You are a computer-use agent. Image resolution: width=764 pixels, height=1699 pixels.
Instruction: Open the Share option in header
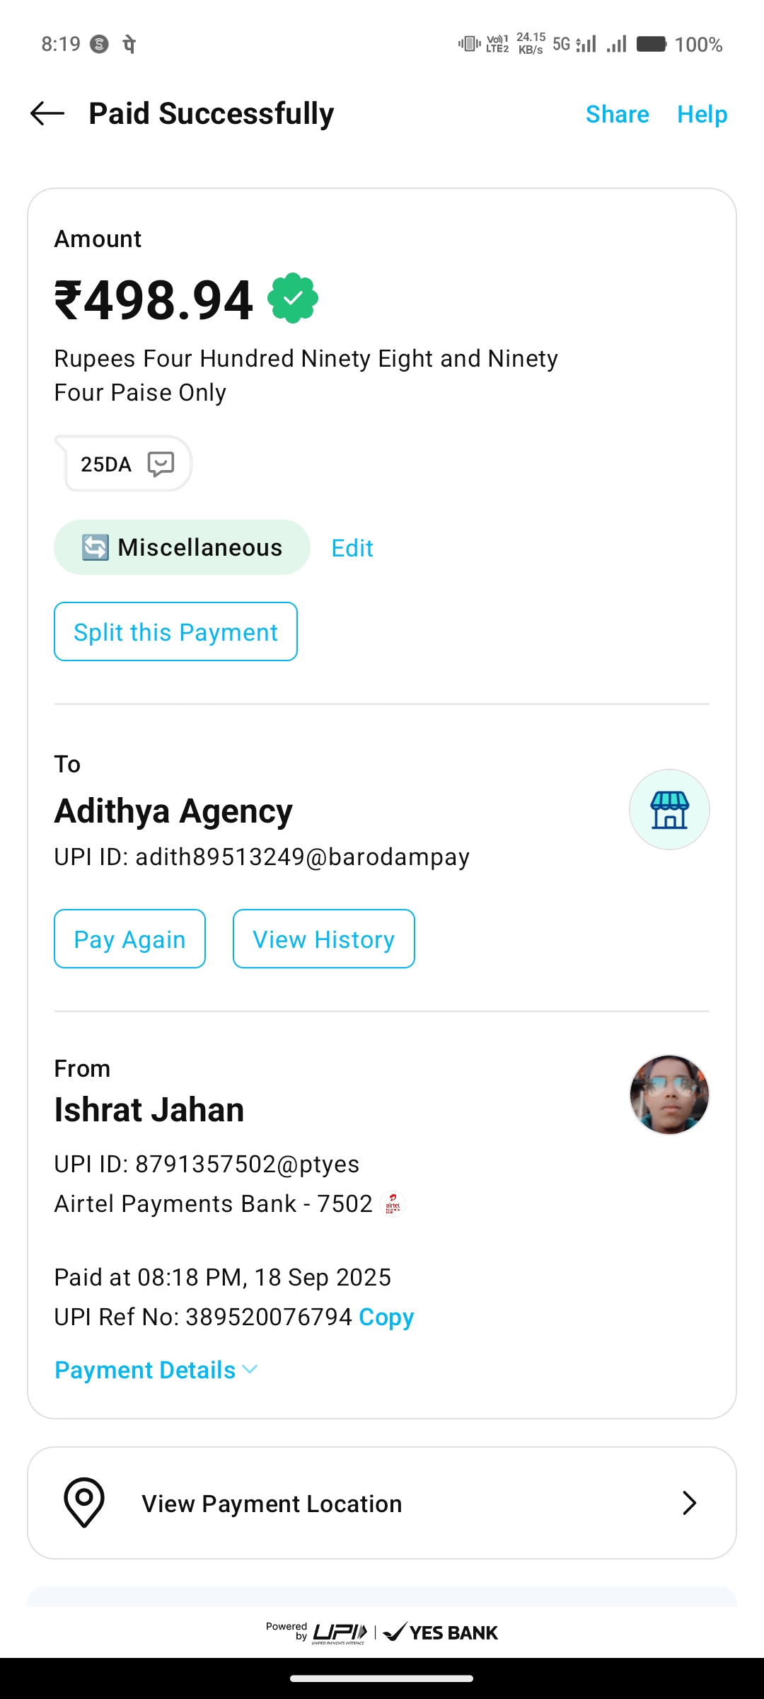point(617,114)
